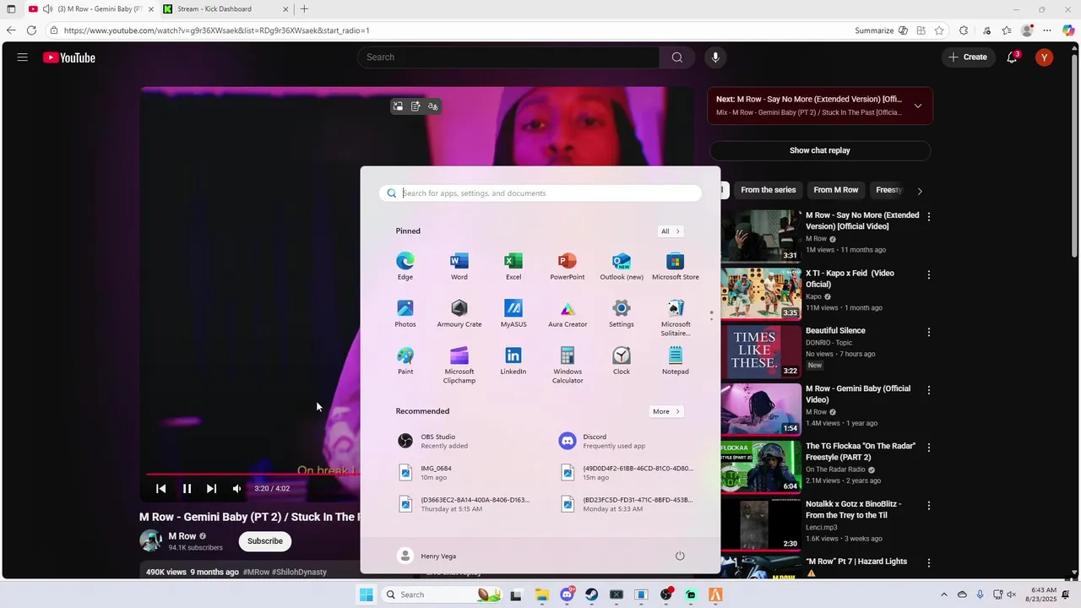The image size is (1081, 608).
Task: Subscribe to M Row channel
Action: 265,541
